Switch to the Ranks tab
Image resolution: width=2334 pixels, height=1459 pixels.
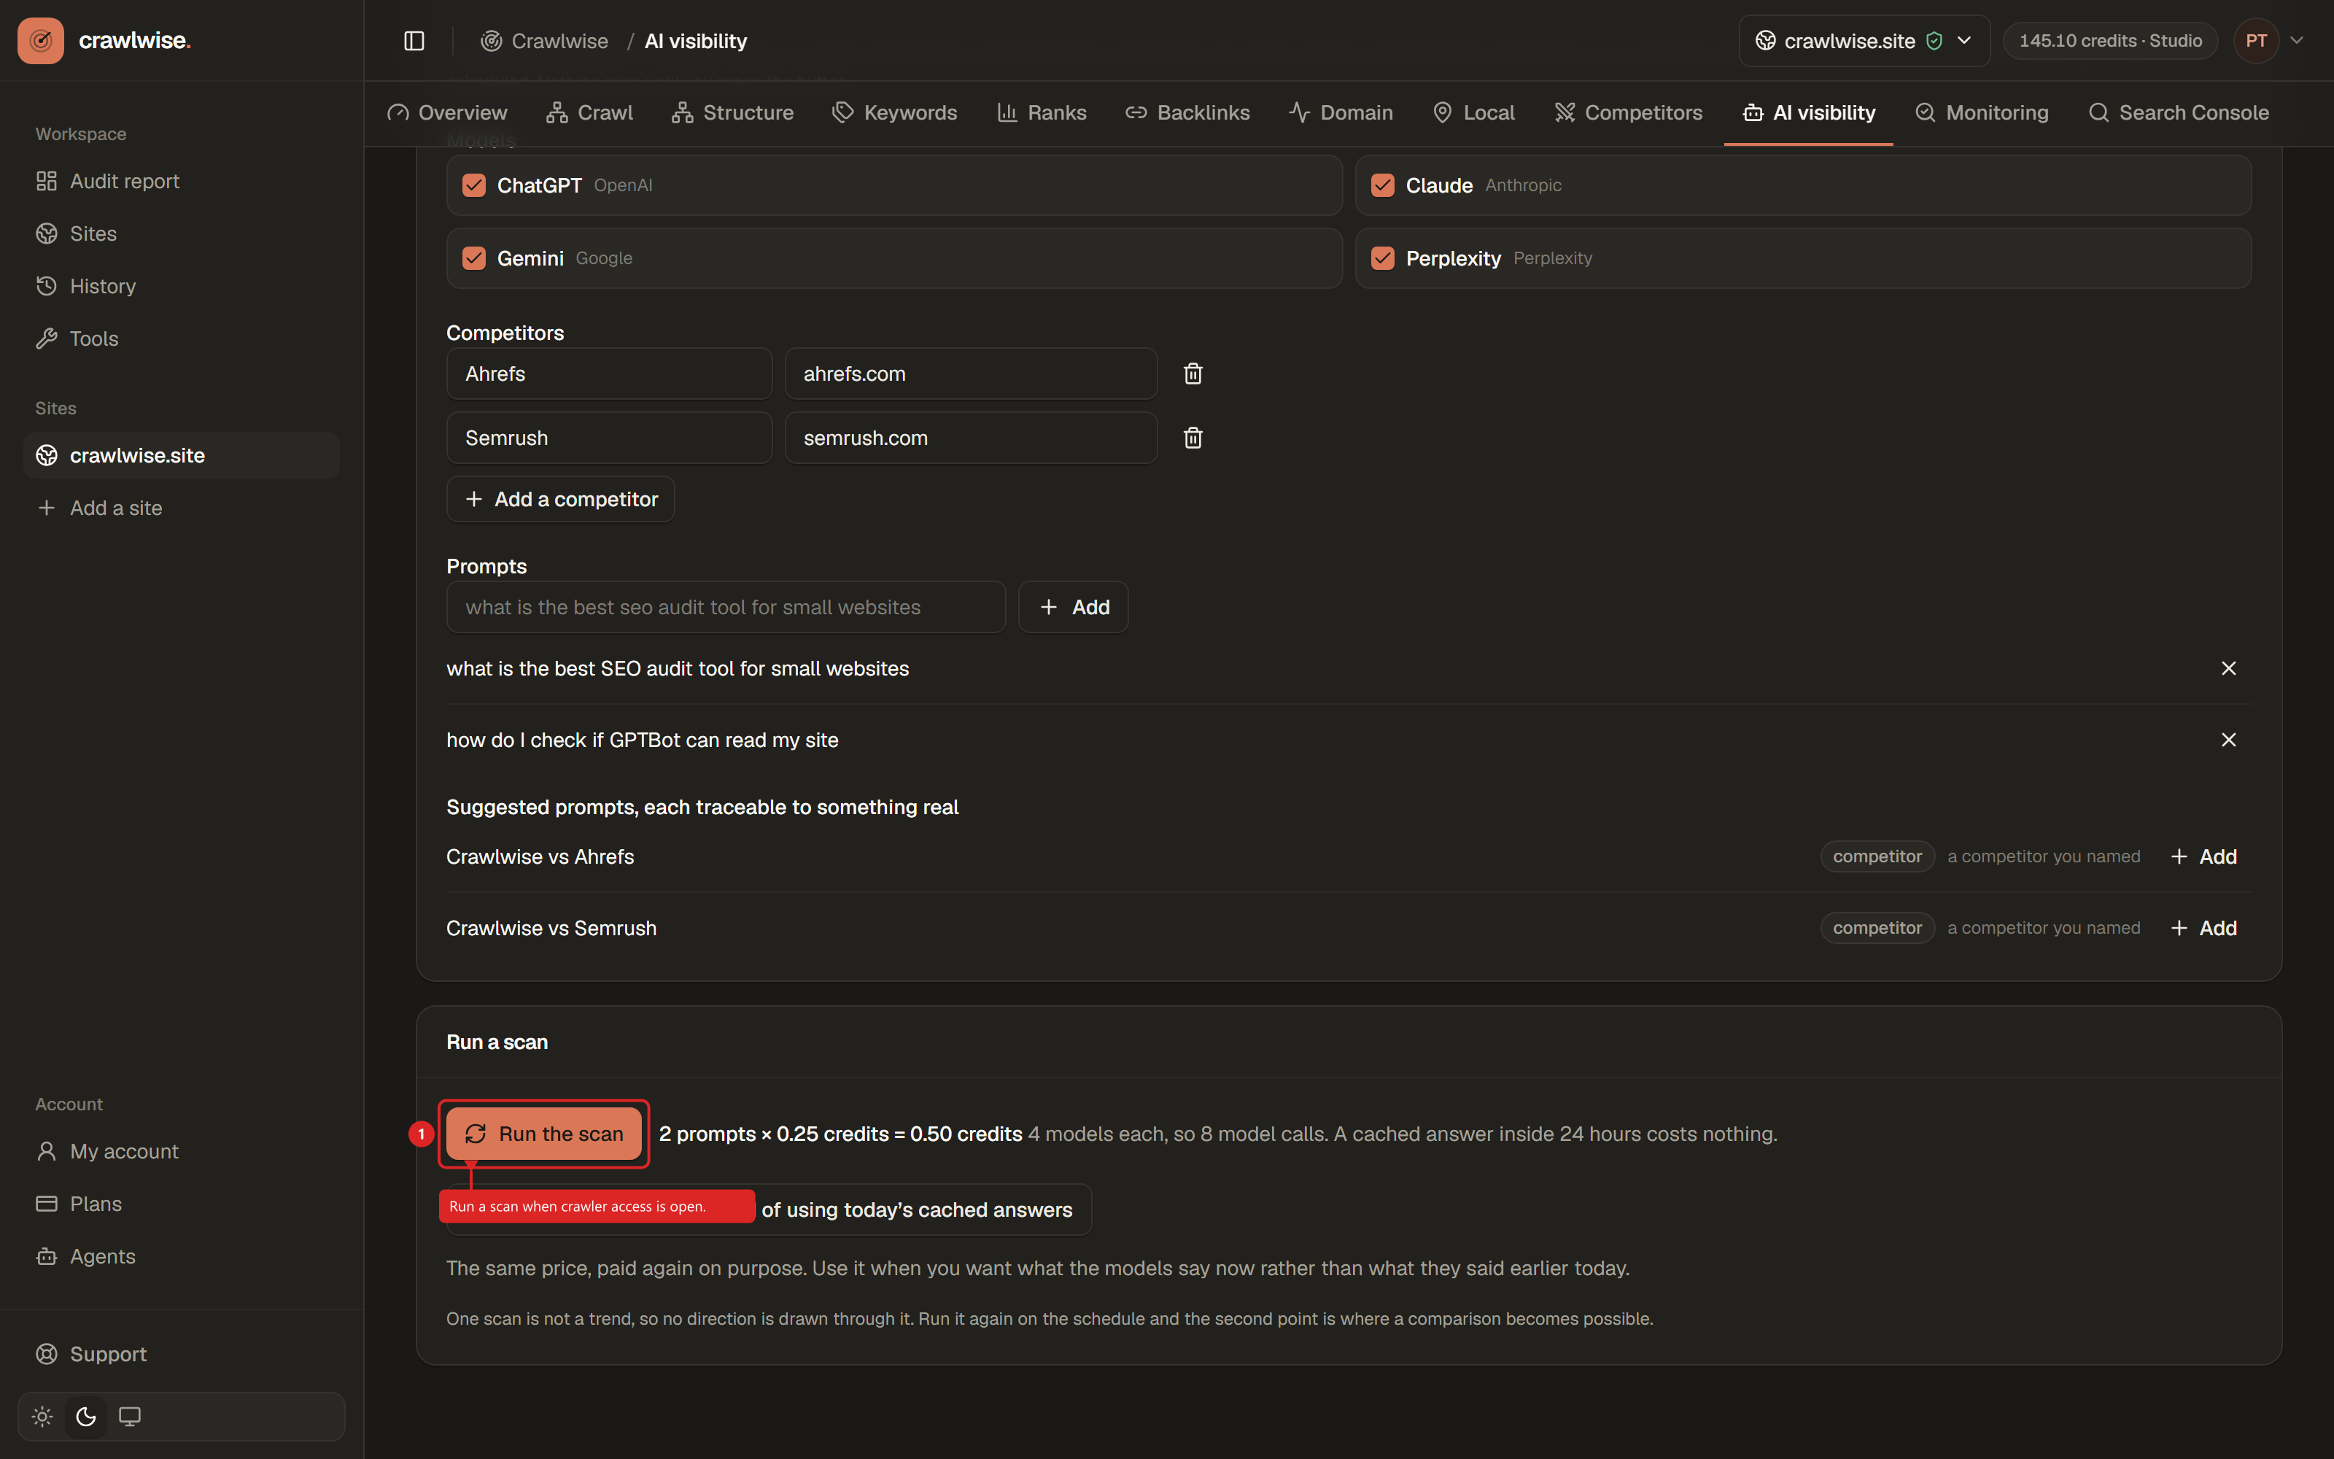(x=1042, y=113)
